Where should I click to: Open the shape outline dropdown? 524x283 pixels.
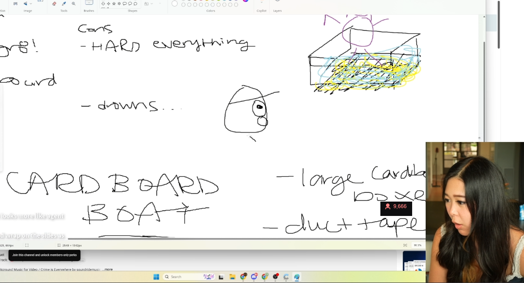point(159,3)
